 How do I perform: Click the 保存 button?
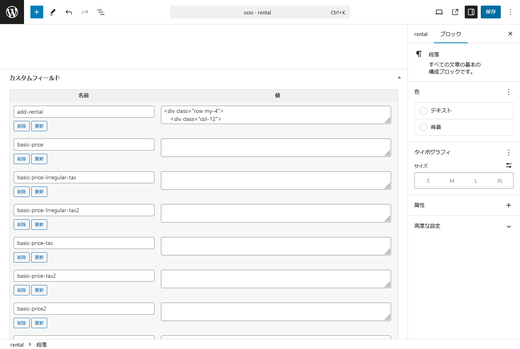490,12
